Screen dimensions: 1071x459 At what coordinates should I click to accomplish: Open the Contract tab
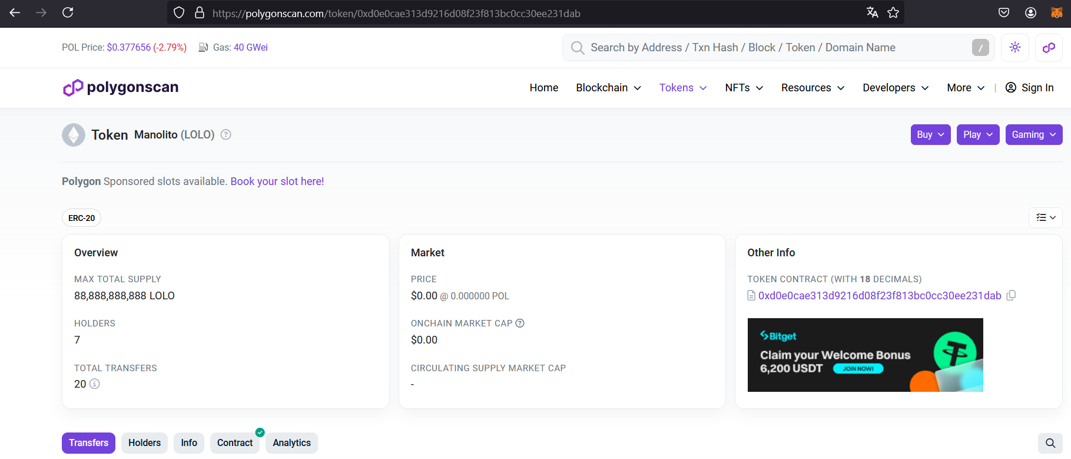(234, 443)
